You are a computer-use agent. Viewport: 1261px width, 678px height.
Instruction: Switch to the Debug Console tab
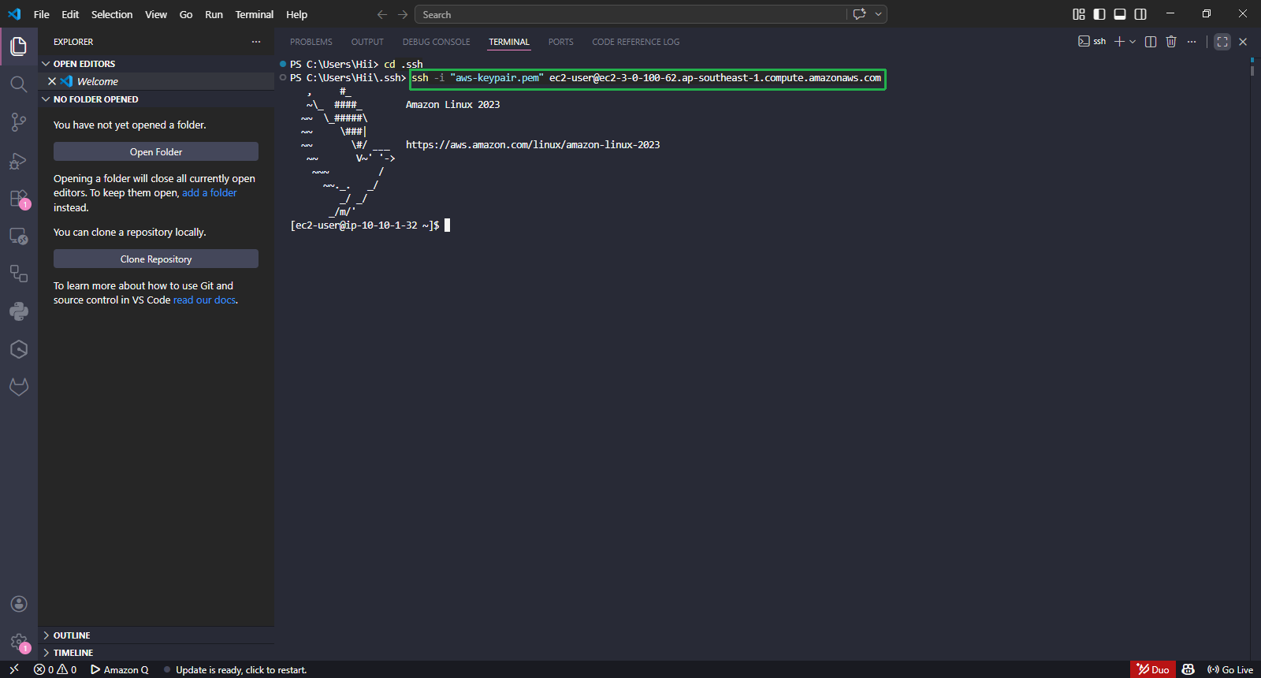point(436,42)
